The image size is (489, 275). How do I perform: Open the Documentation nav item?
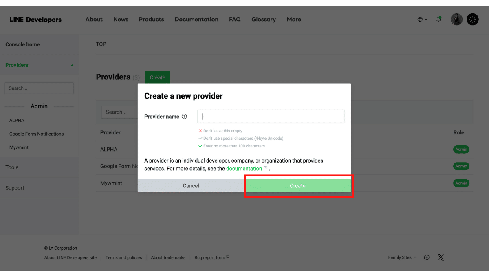tap(196, 19)
